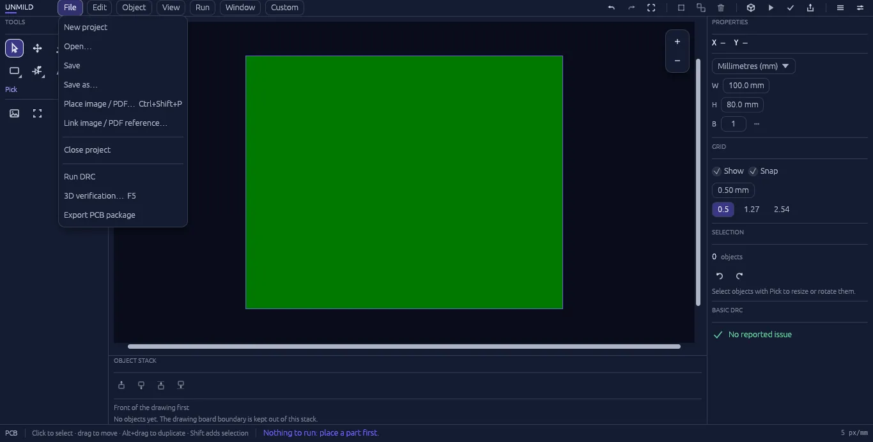Select the 1.27 grid preset
The height and width of the screenshot is (442, 873).
752,210
